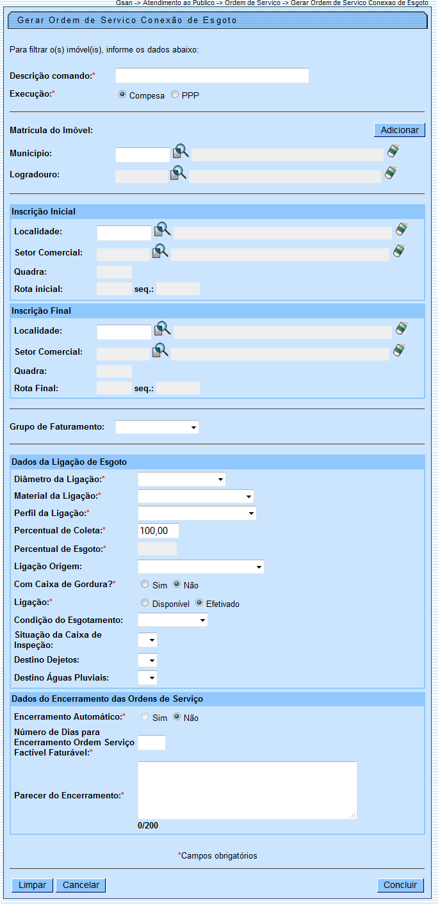The height and width of the screenshot is (913, 440).
Task: Click the Matrícula do Imóvel label
Action: (51, 131)
